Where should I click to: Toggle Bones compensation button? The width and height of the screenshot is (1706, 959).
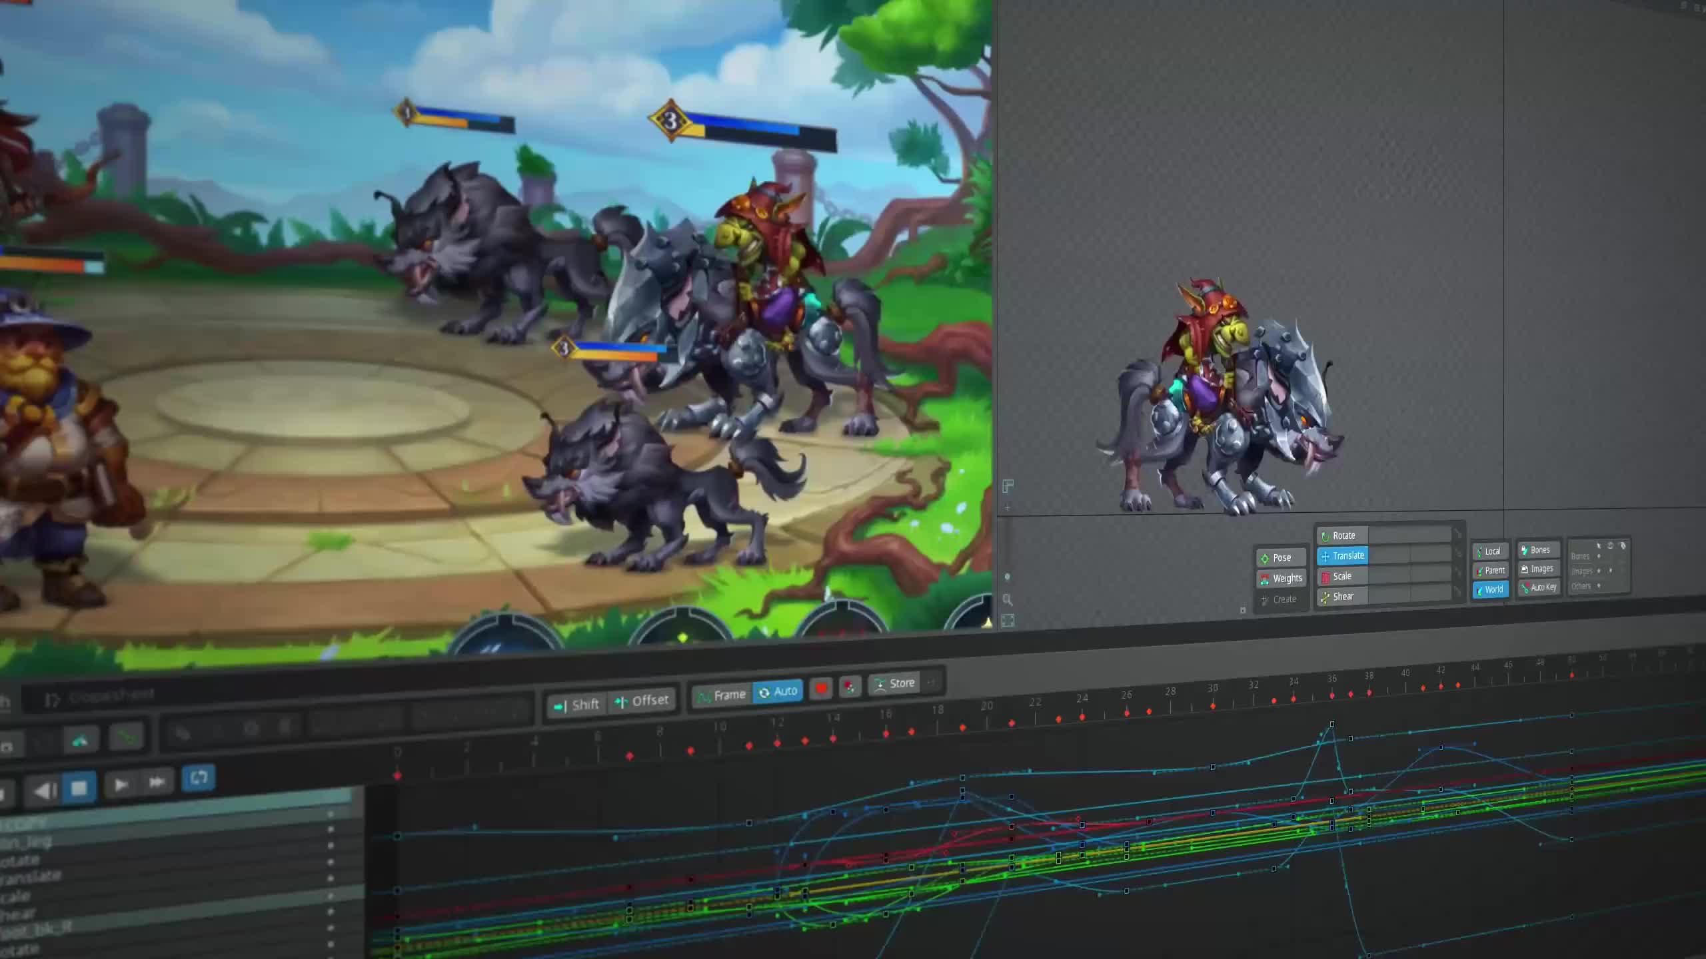tap(1538, 550)
